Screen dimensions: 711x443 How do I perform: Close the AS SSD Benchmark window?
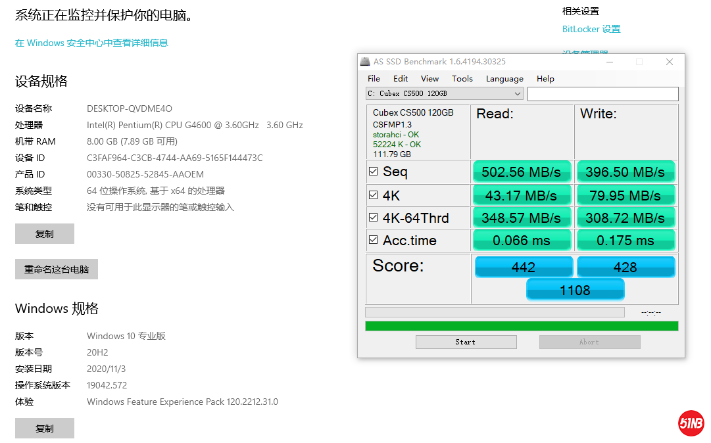click(669, 62)
